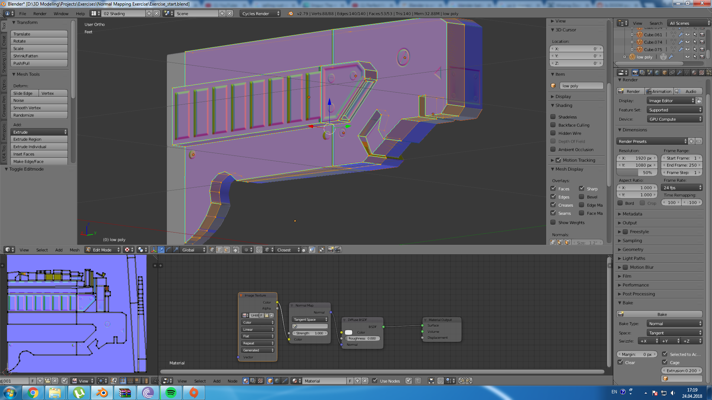712x400 pixels.
Task: Click the Bake button
Action: coord(662,314)
